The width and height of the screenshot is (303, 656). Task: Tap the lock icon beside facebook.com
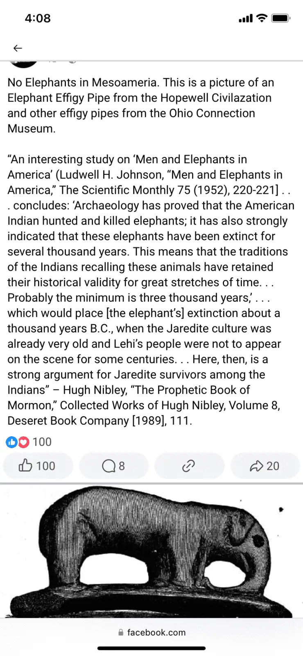pos(121,633)
